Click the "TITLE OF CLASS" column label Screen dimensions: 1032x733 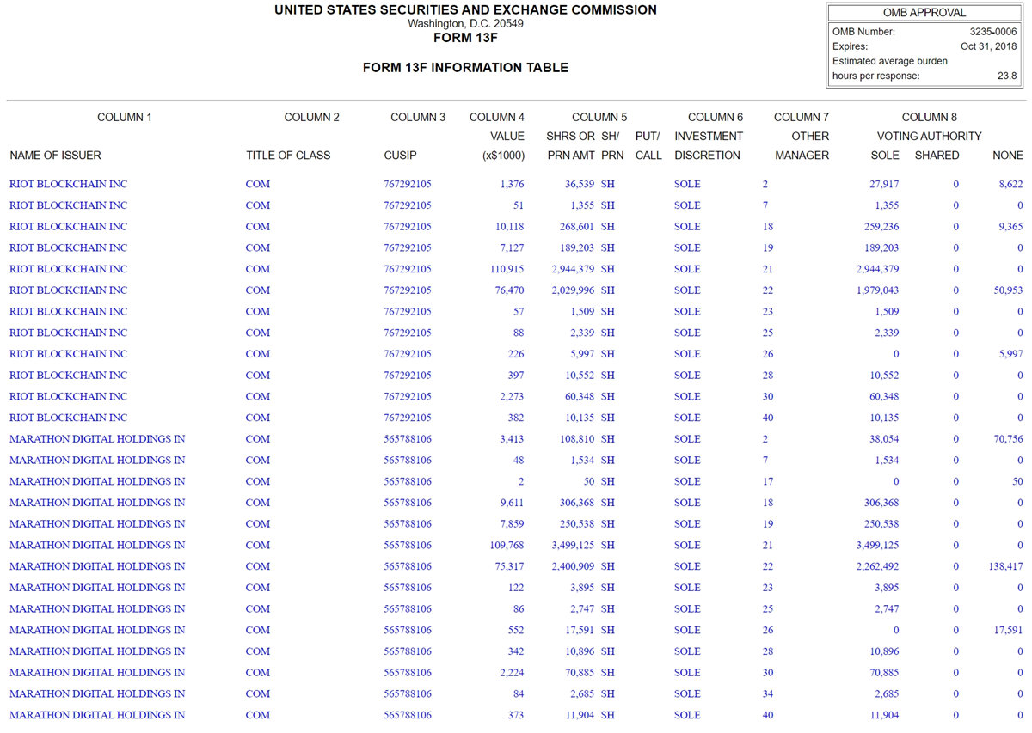pyautogui.click(x=288, y=156)
